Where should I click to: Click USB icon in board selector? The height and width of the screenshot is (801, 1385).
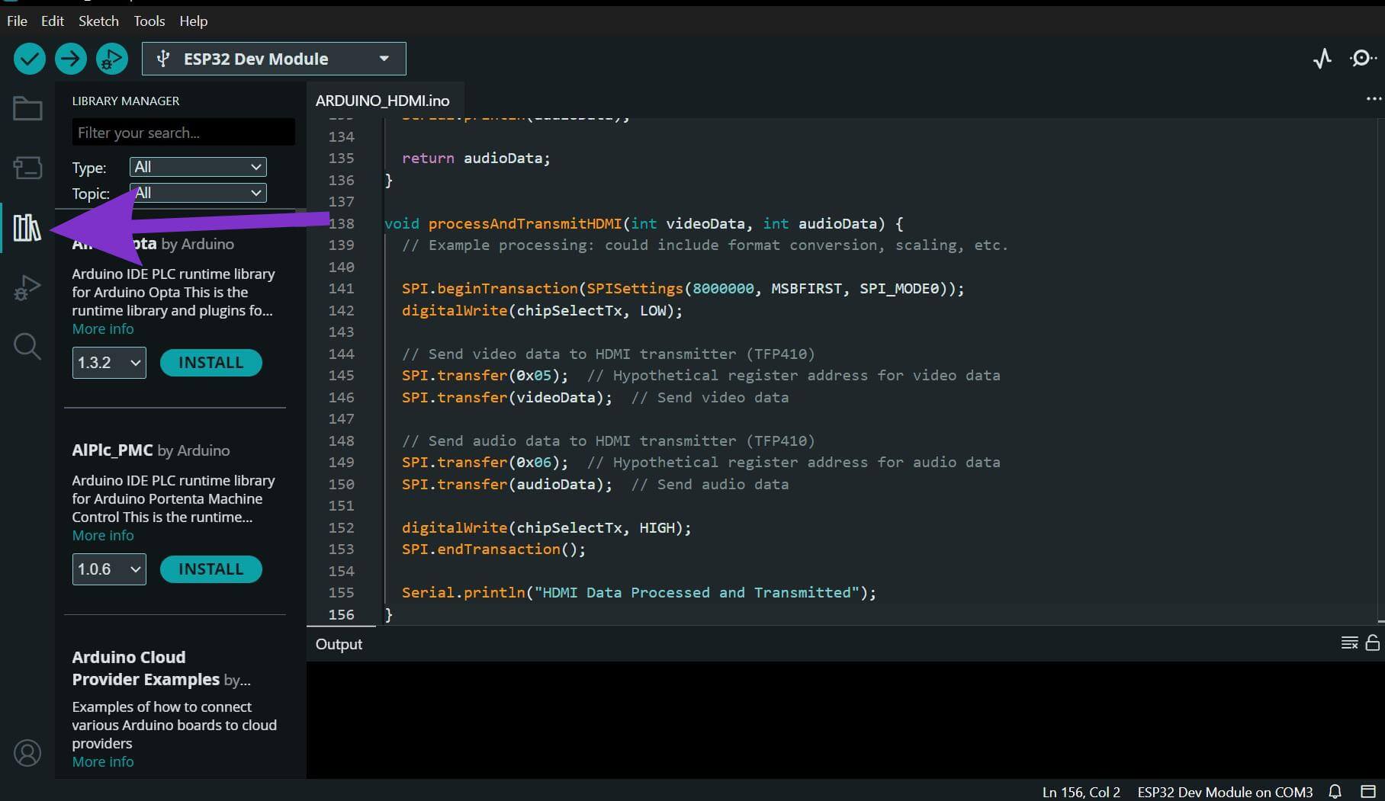(x=162, y=59)
